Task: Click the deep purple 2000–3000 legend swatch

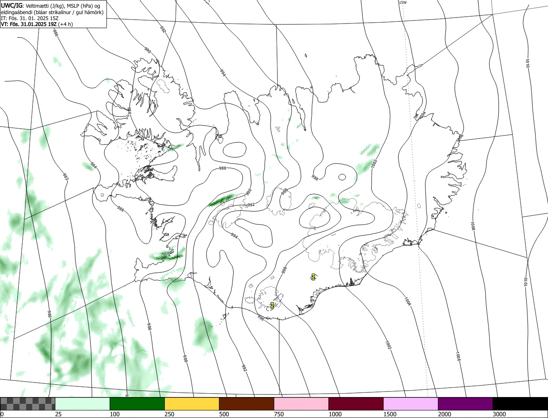Action: pyautogui.click(x=465, y=403)
